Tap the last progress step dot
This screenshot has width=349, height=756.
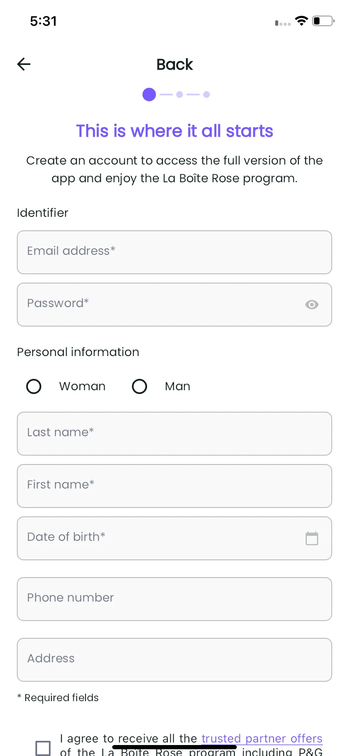pyautogui.click(x=207, y=94)
